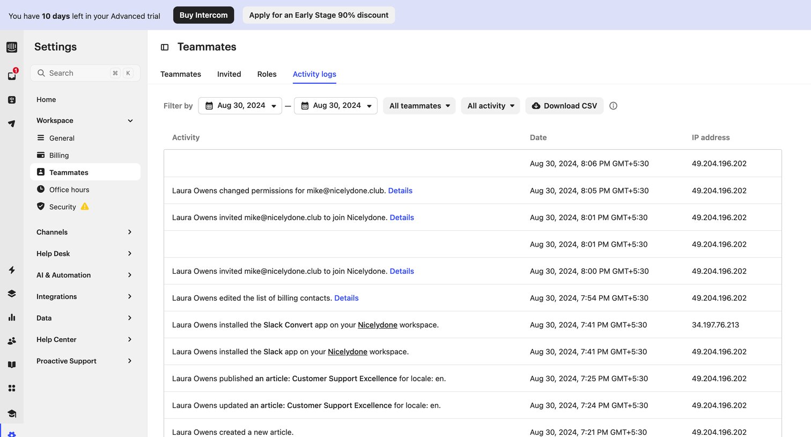This screenshot has width=811, height=437.
Task: Toggle the sidebar panel icon beside Teammates title
Action: pos(165,47)
